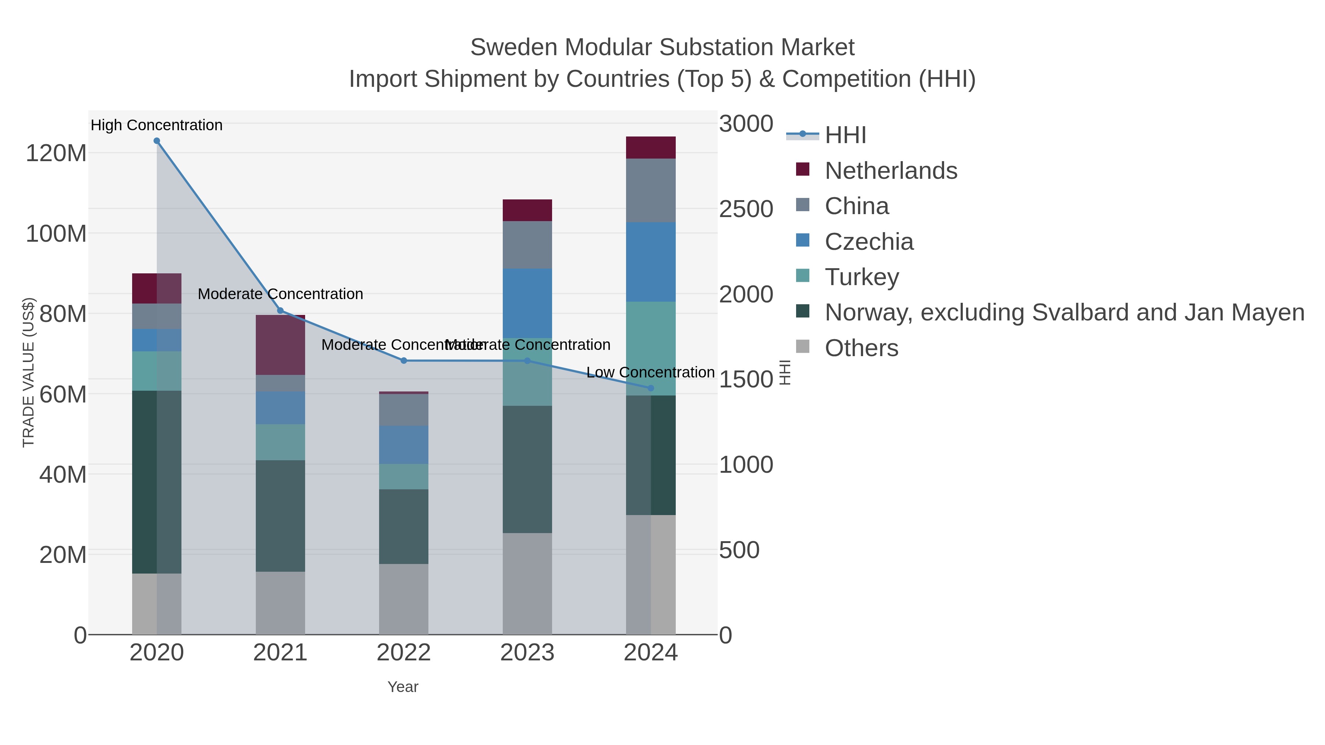Image resolution: width=1325 pixels, height=745 pixels.
Task: Click the China segment of the 2024 bar
Action: 651,191
